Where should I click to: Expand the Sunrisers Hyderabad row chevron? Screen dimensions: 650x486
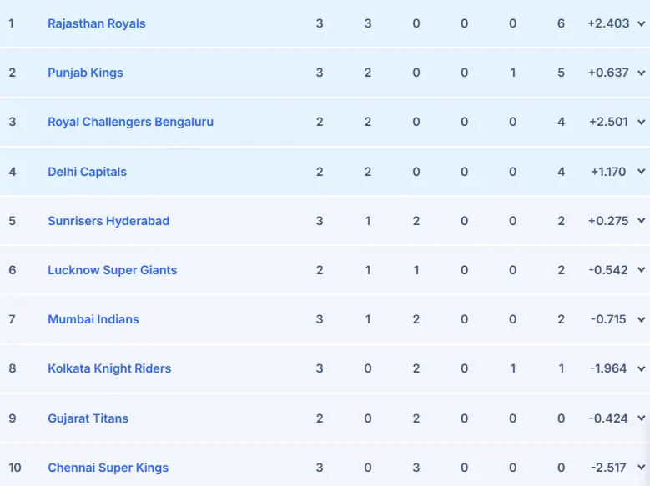point(641,222)
